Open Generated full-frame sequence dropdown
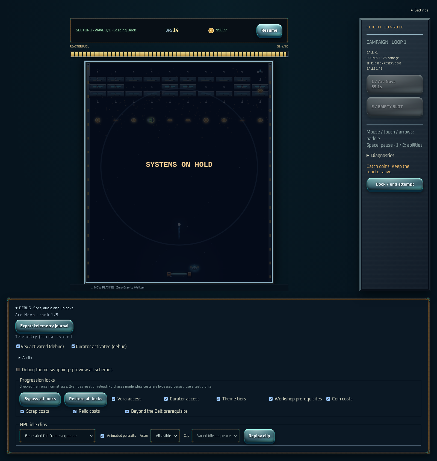Viewport: 437px width, 461px height. coord(57,436)
